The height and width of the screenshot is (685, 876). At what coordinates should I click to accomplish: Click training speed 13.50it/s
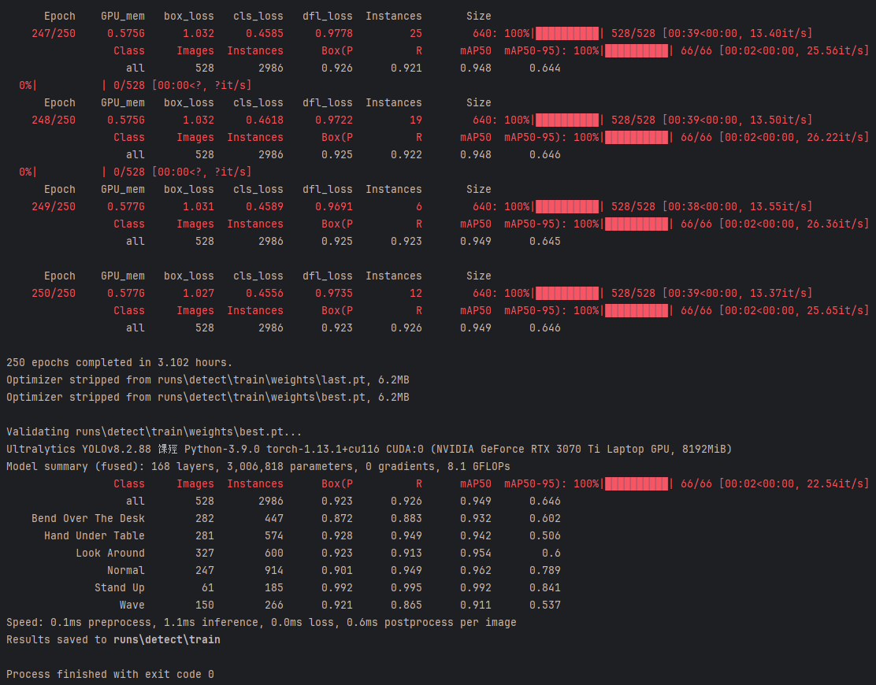[778, 120]
